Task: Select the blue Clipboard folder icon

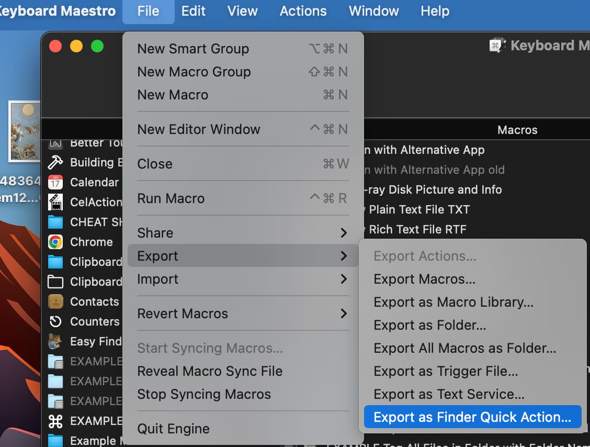Action: [x=55, y=262]
